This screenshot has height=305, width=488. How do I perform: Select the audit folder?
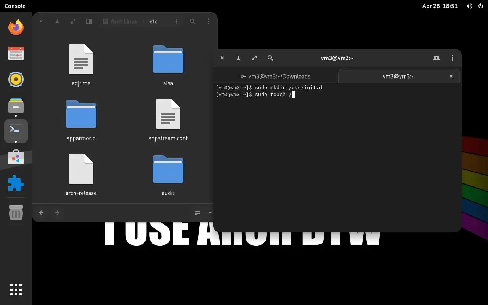pyautogui.click(x=168, y=175)
